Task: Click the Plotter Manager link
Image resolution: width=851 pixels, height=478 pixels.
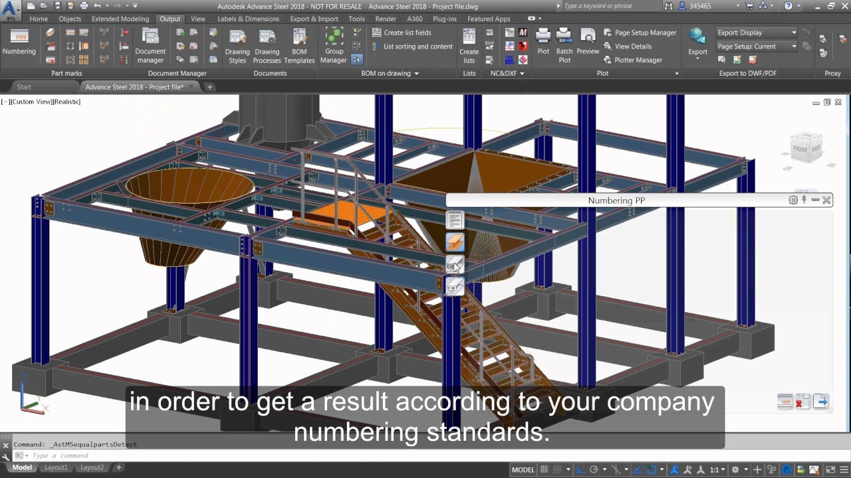Action: pos(638,60)
